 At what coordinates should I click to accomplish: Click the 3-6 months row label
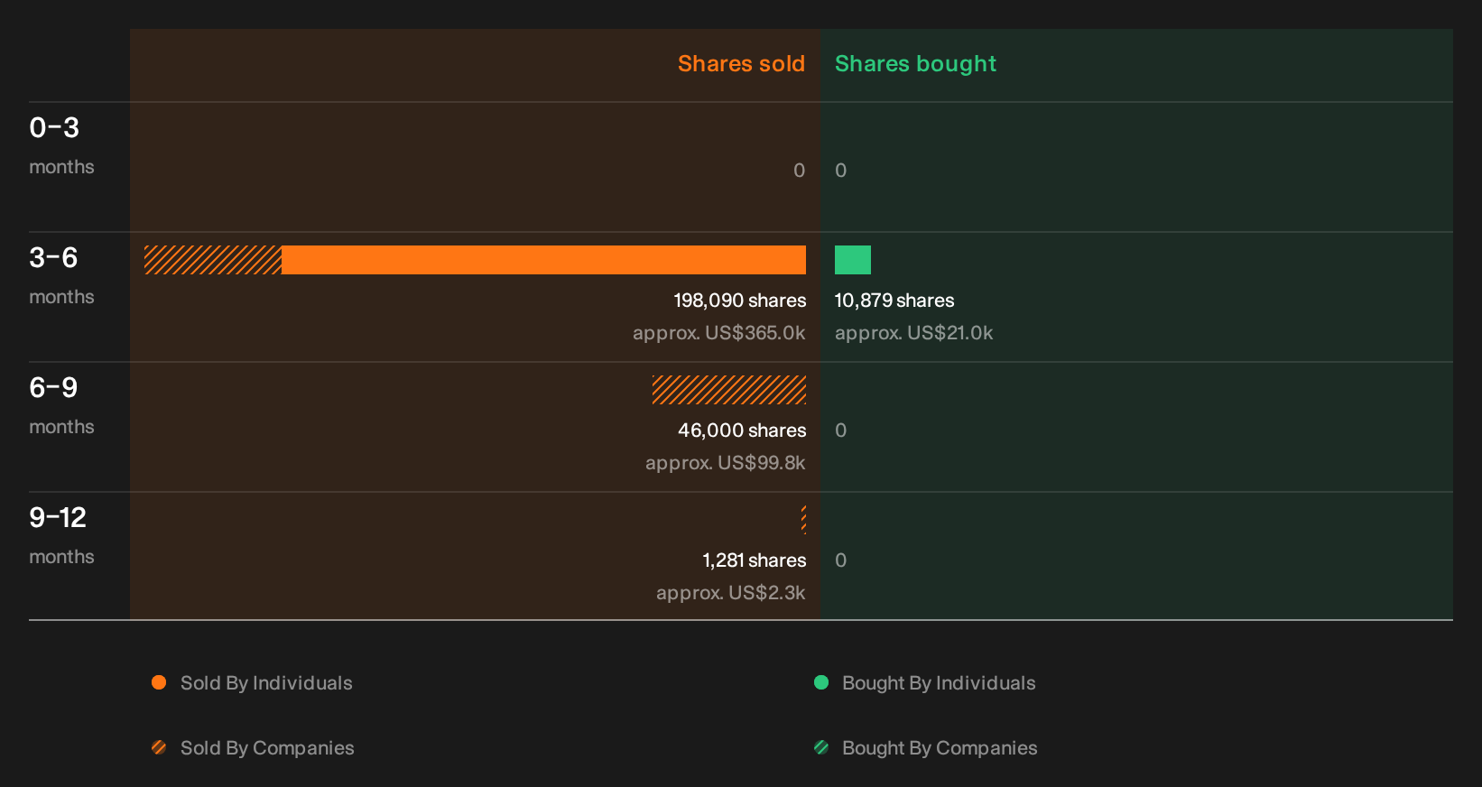point(61,275)
